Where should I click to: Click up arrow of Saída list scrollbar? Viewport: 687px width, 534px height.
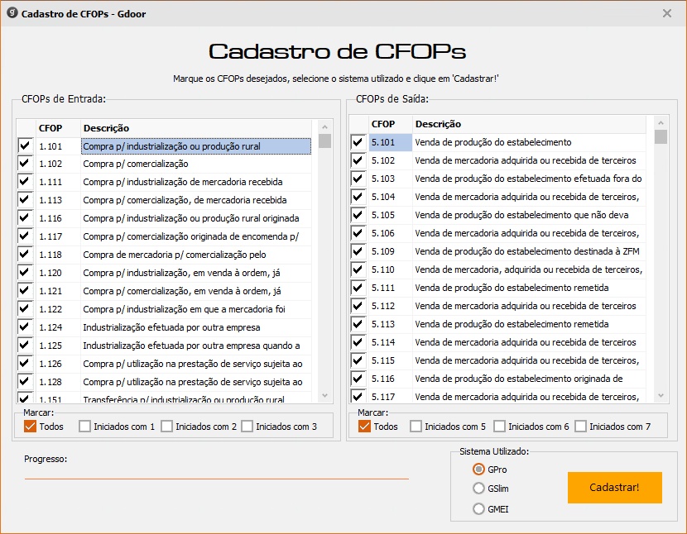(661, 122)
